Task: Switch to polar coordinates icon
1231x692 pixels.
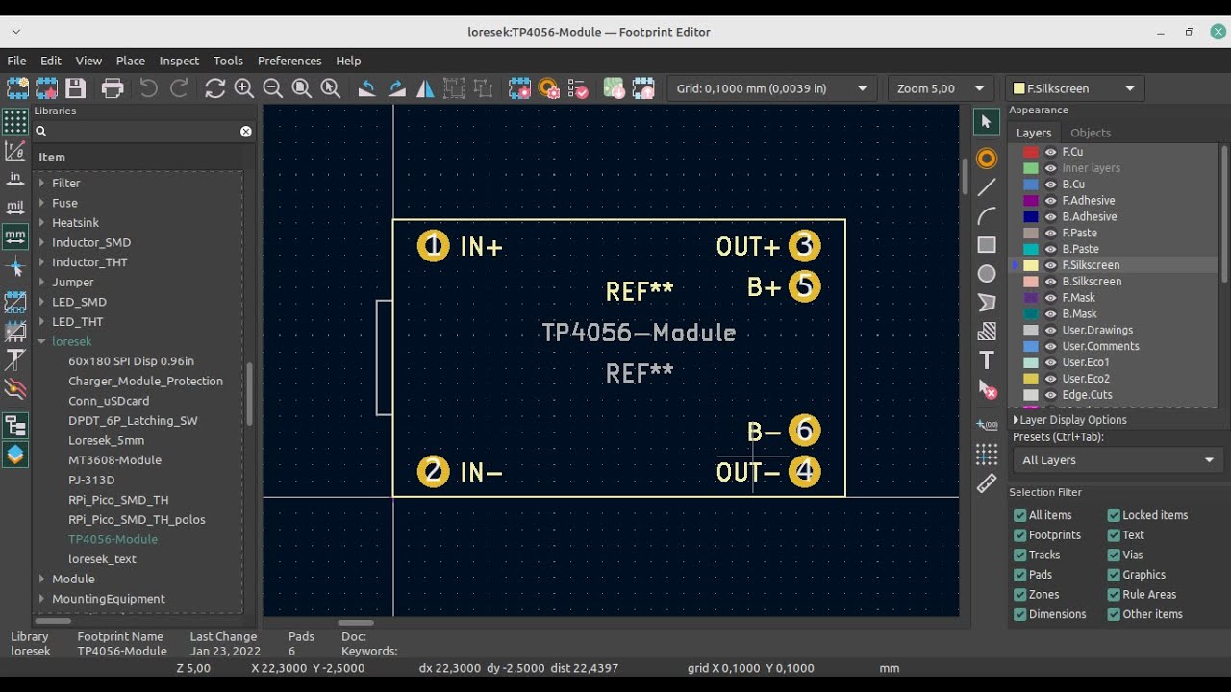Action: pos(15,150)
